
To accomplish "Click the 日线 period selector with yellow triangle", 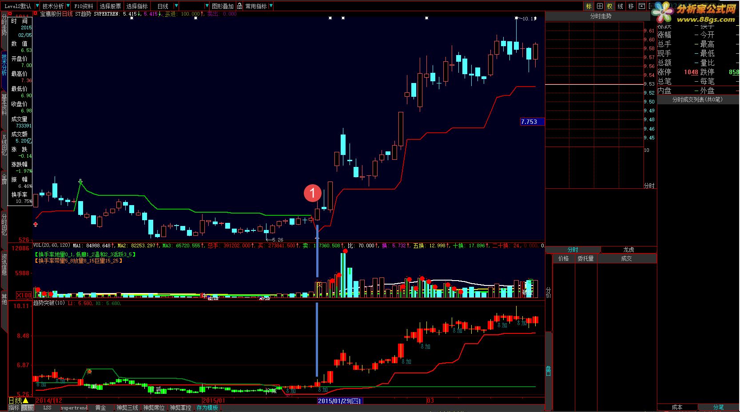I will 19,401.
